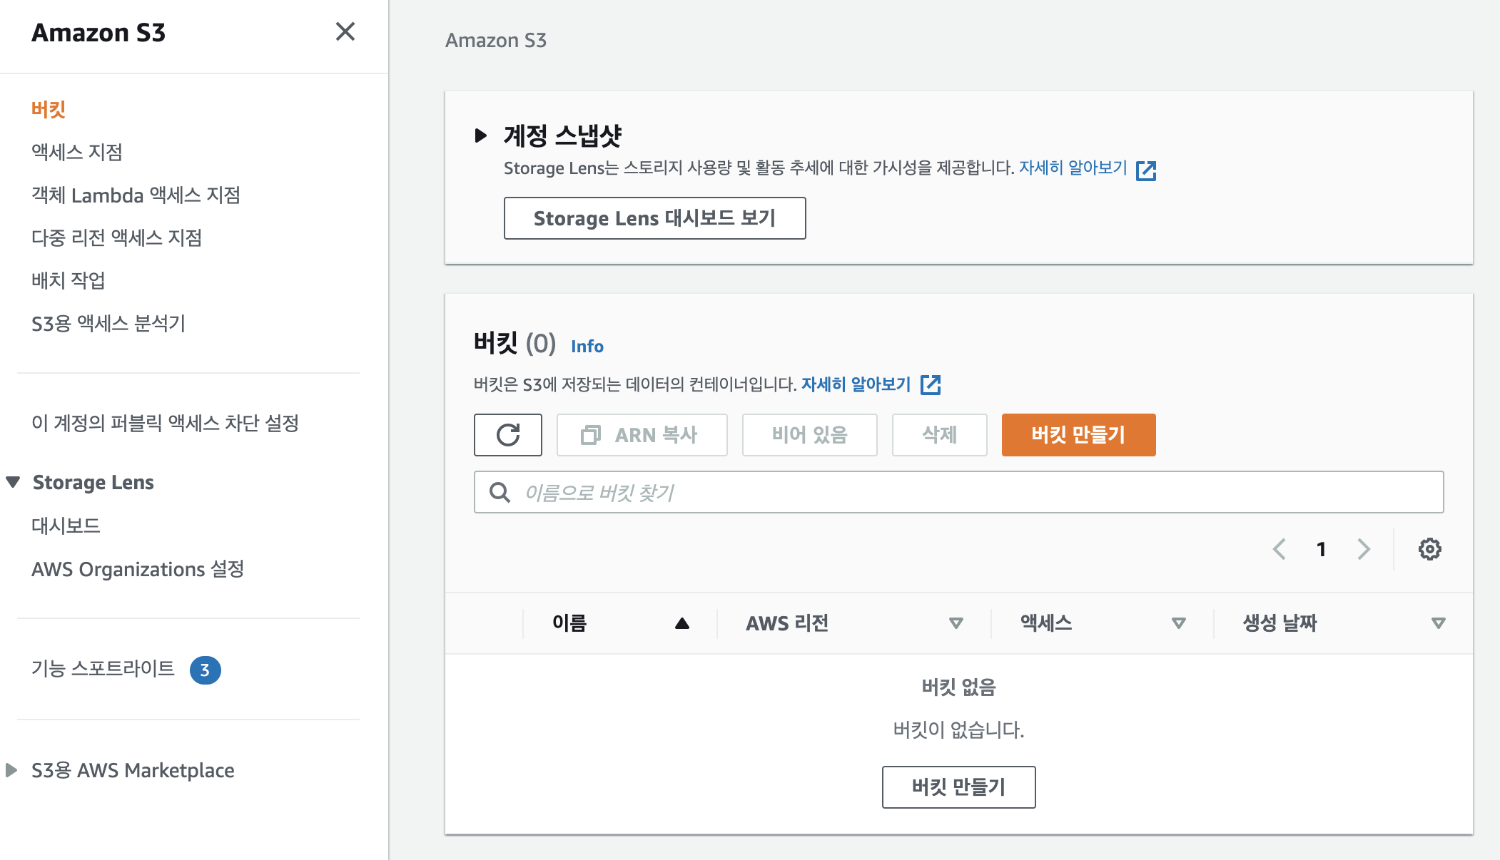
Task: Click search magnifier icon in bucket filter
Action: 500,492
